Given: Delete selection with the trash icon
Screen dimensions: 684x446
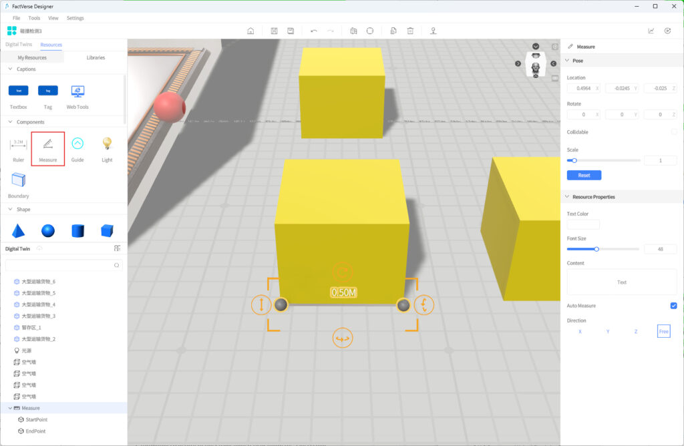Looking at the screenshot, I should [410, 31].
